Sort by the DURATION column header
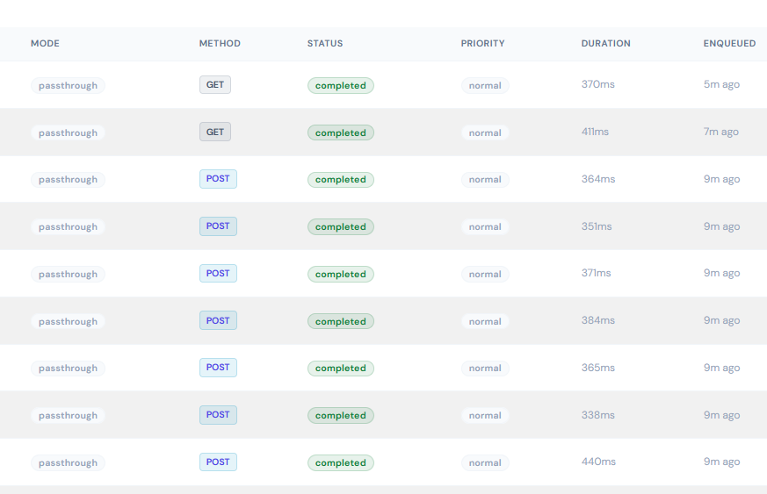 (605, 44)
